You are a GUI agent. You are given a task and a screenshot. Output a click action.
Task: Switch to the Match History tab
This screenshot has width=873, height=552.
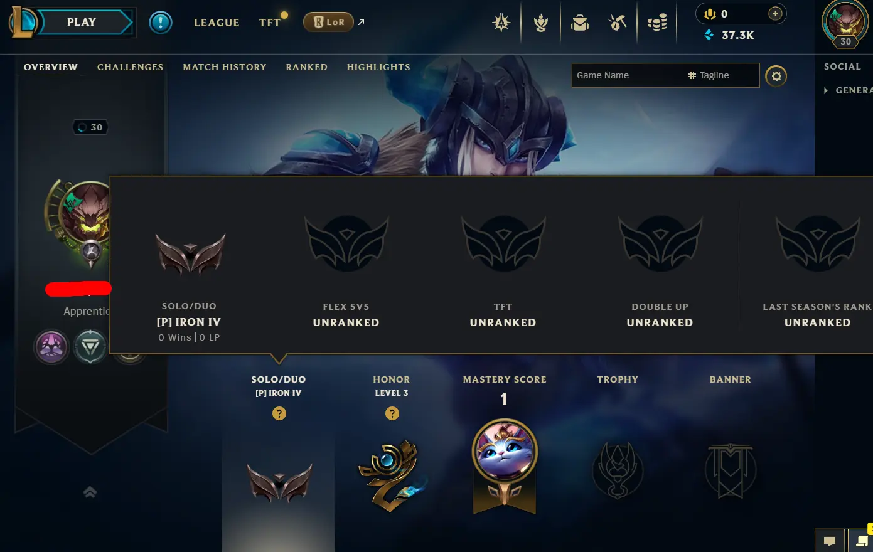pos(225,67)
